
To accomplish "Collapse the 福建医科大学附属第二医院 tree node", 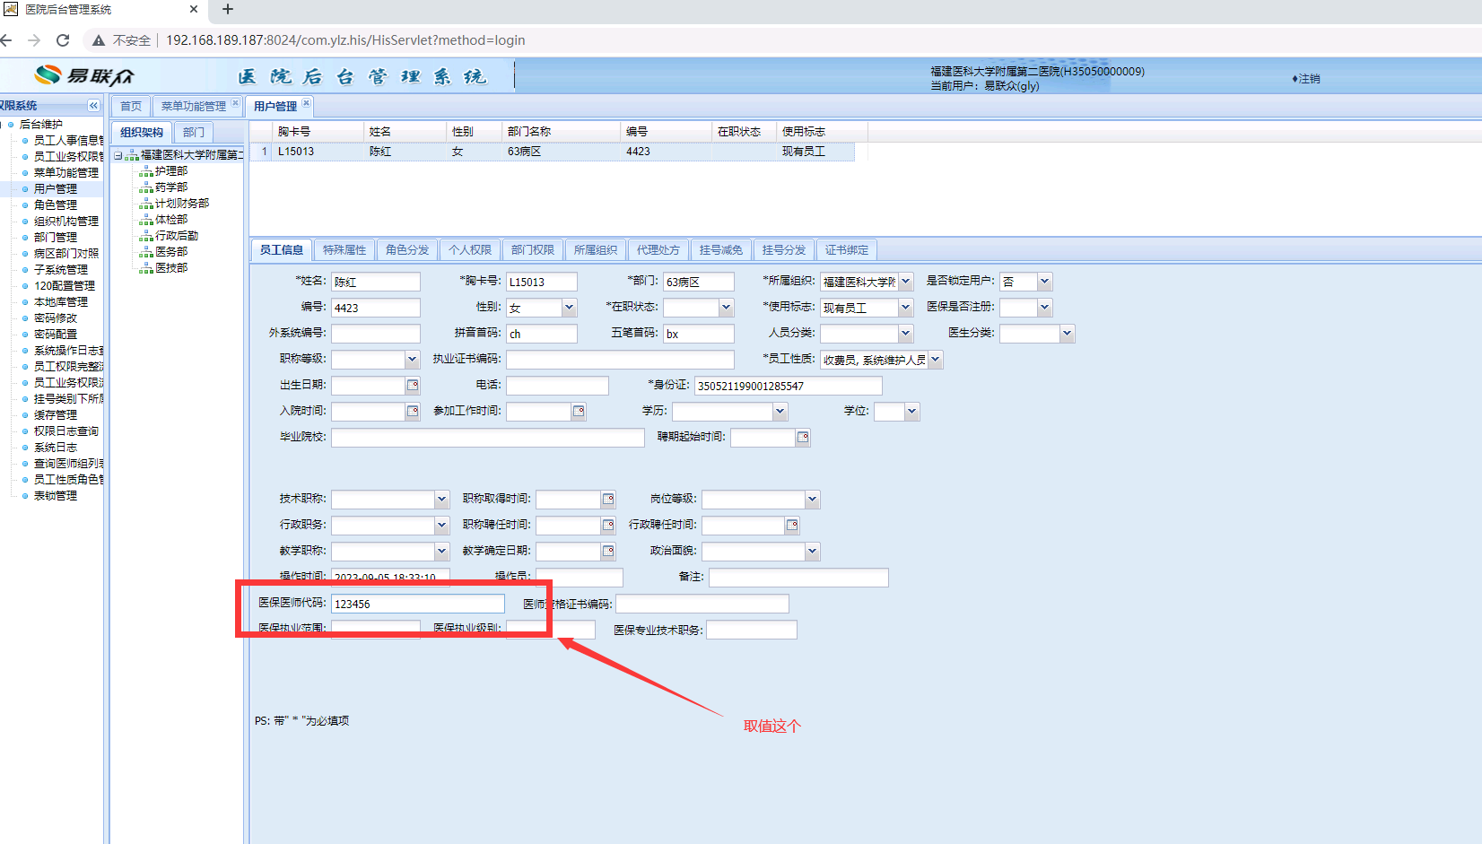I will pos(118,155).
